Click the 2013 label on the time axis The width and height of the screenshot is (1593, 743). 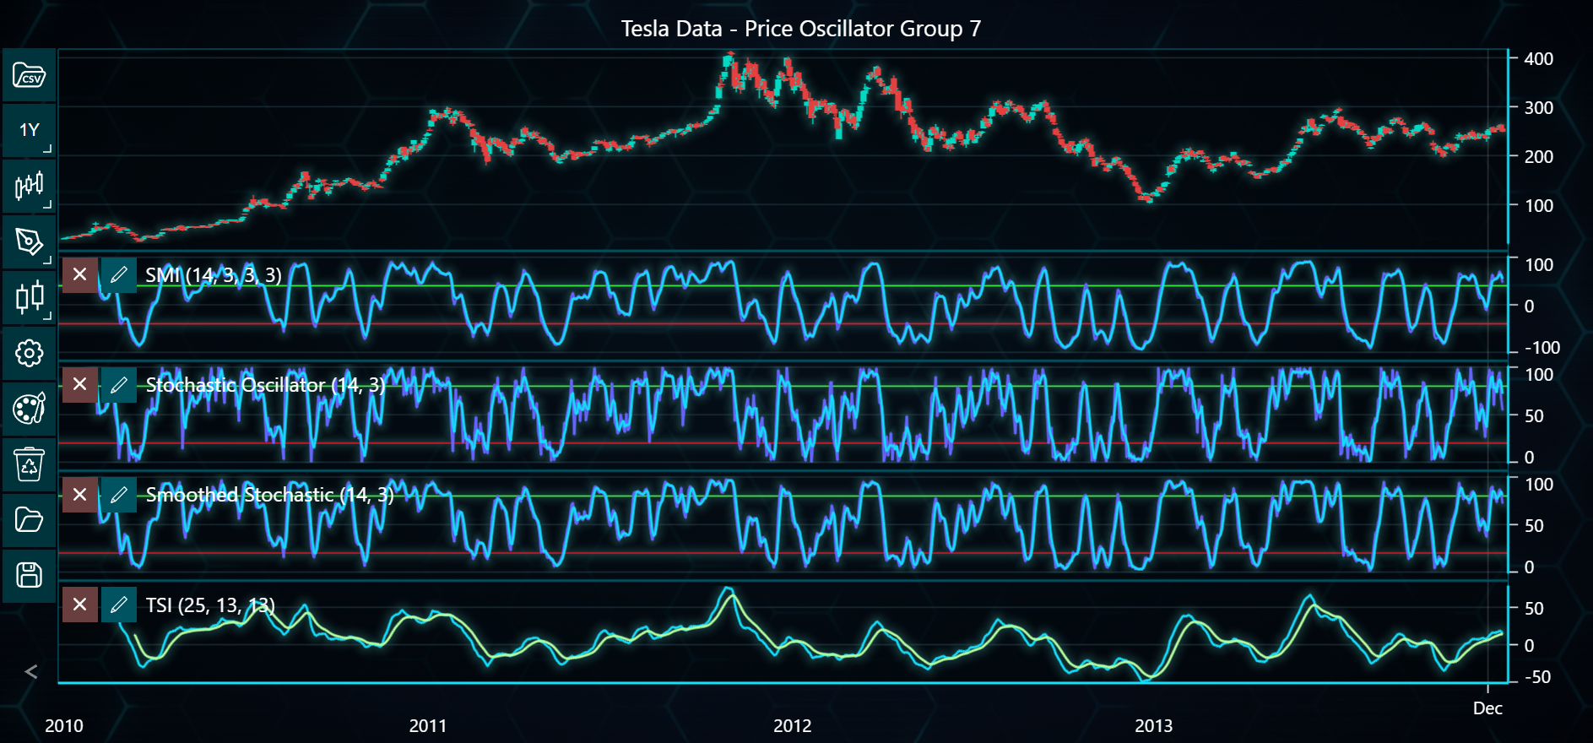pos(1153,726)
